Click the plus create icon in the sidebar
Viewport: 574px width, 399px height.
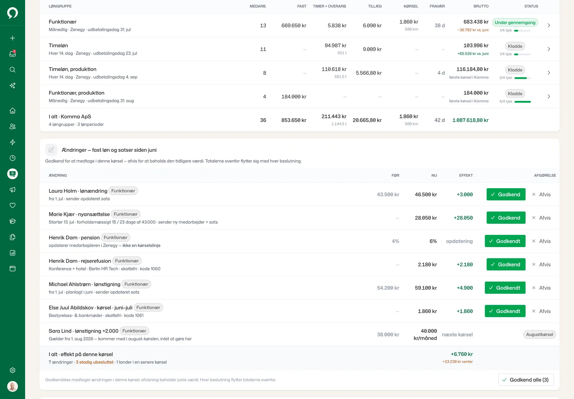[x=13, y=38]
